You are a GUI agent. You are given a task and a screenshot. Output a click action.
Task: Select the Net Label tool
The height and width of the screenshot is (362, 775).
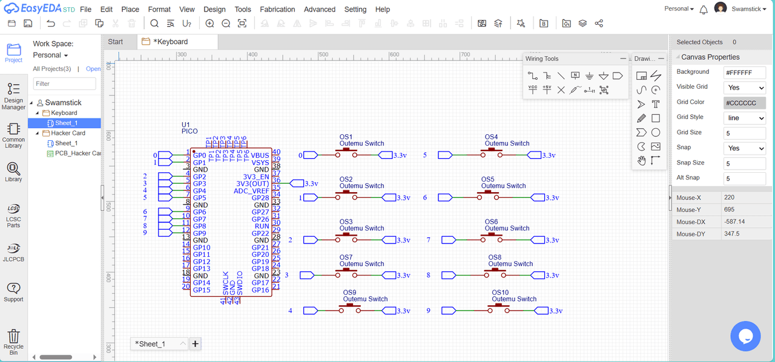pos(575,76)
